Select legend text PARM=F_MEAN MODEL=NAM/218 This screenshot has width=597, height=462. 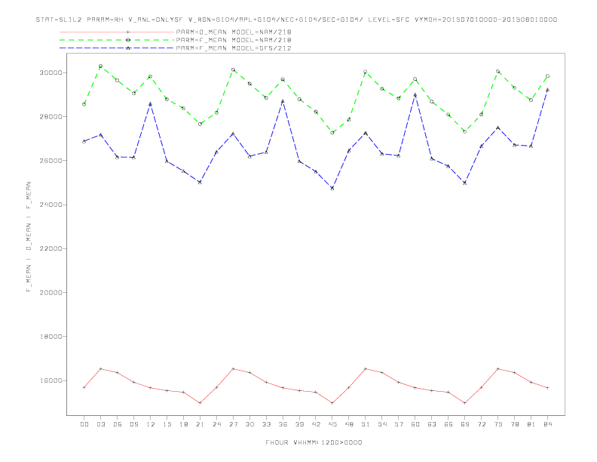(x=234, y=40)
